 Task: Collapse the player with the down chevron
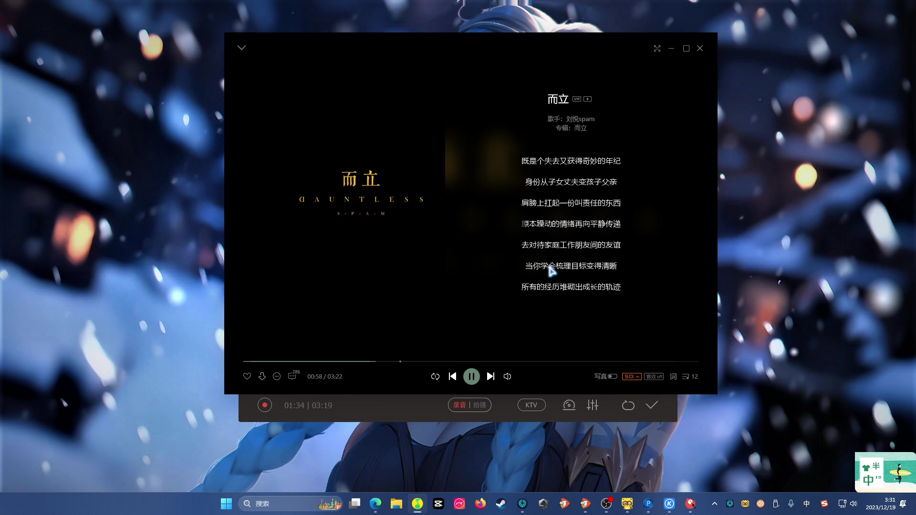241,47
